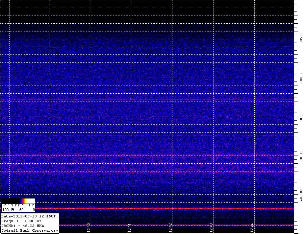304x234 pixels.
Task: Select the Freq= 0...3000 Hz text
Action: pyautogui.click(x=21, y=221)
